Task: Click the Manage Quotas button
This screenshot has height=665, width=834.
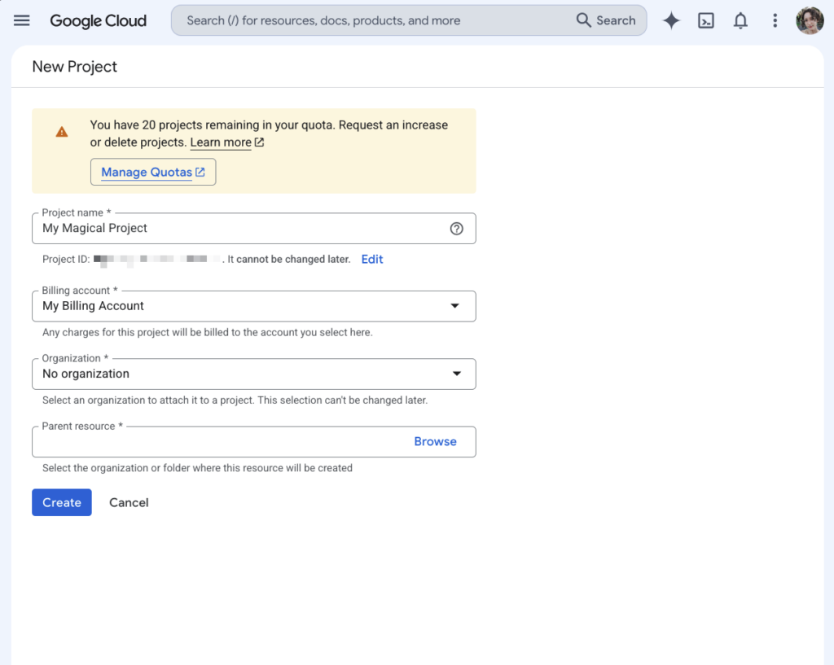Action: coord(153,173)
